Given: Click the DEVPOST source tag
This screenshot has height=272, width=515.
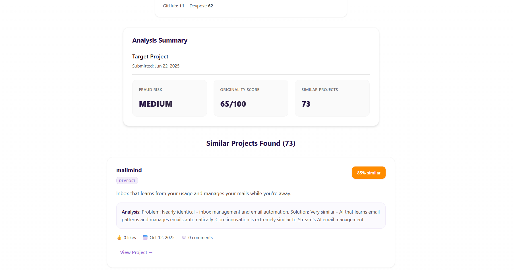Looking at the screenshot, I should (127, 181).
